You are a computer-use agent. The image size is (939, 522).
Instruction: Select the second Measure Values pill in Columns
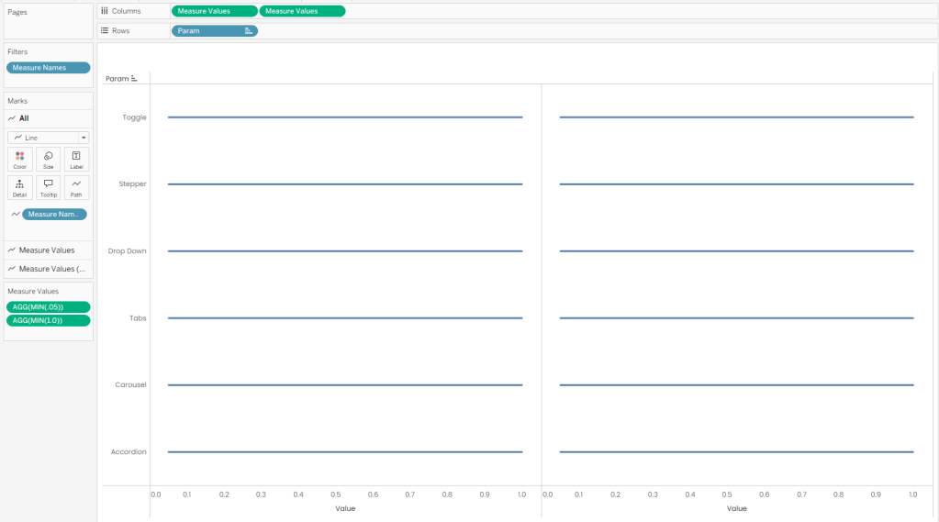tap(302, 11)
